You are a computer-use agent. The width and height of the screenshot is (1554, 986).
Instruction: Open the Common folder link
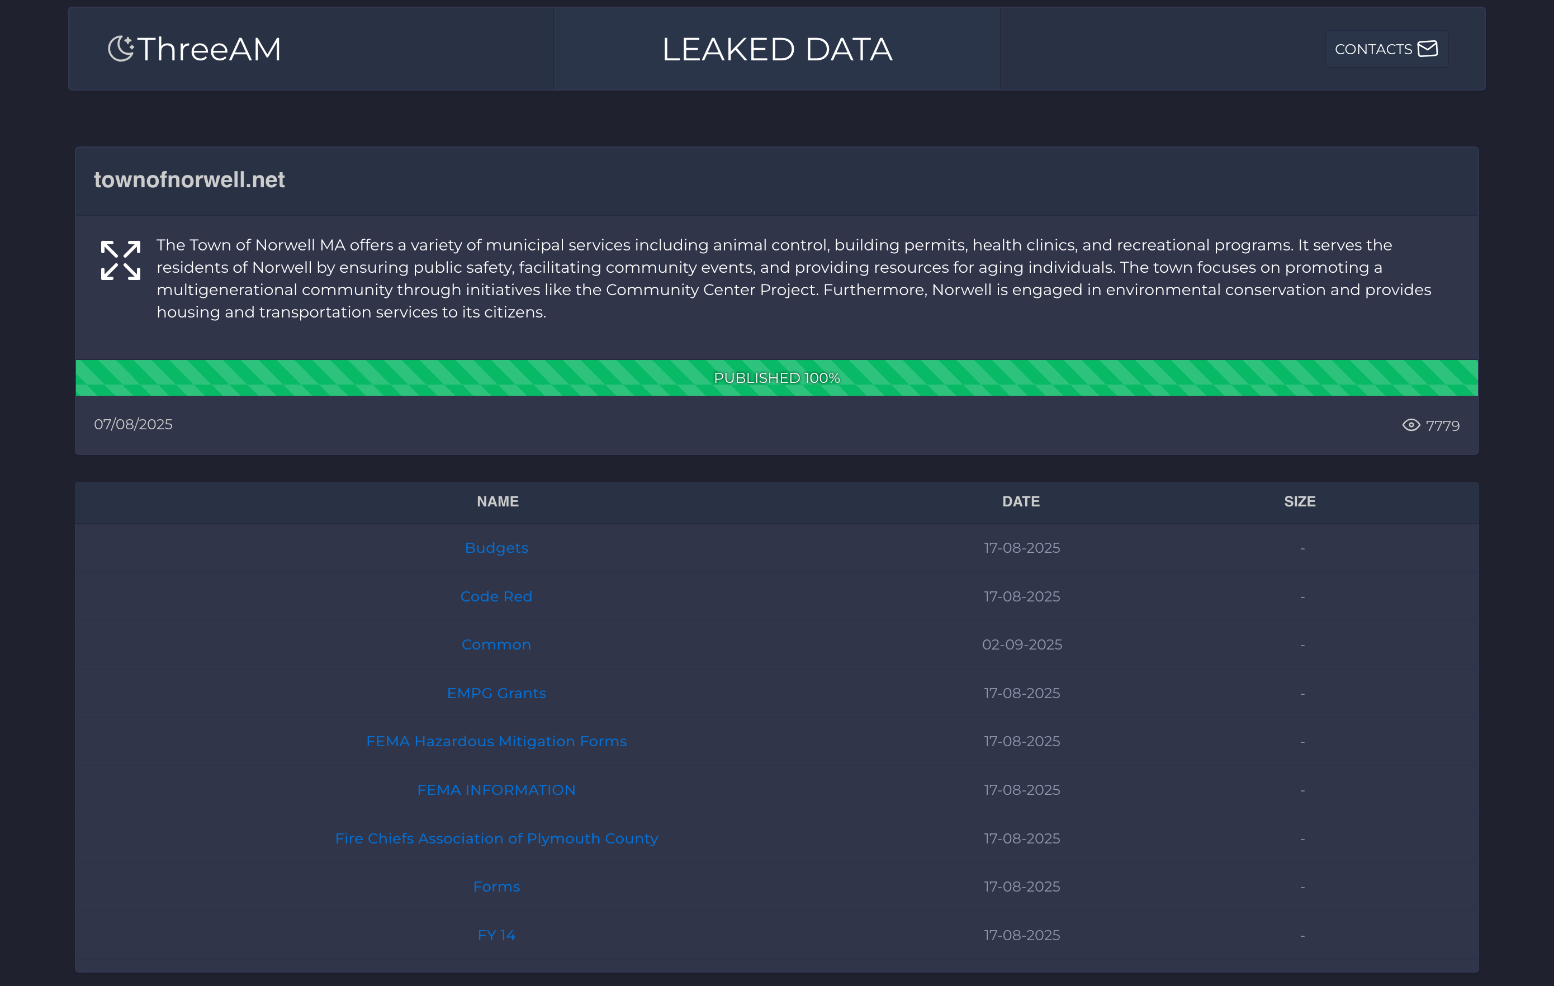[496, 644]
